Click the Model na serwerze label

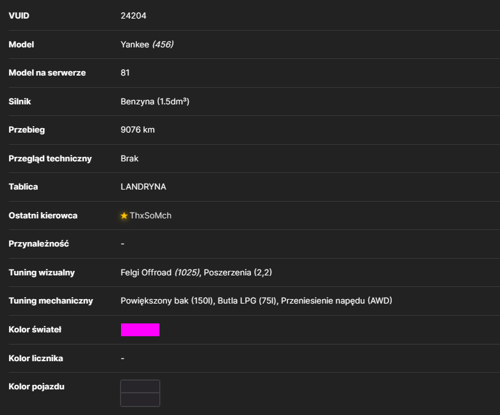pos(47,73)
